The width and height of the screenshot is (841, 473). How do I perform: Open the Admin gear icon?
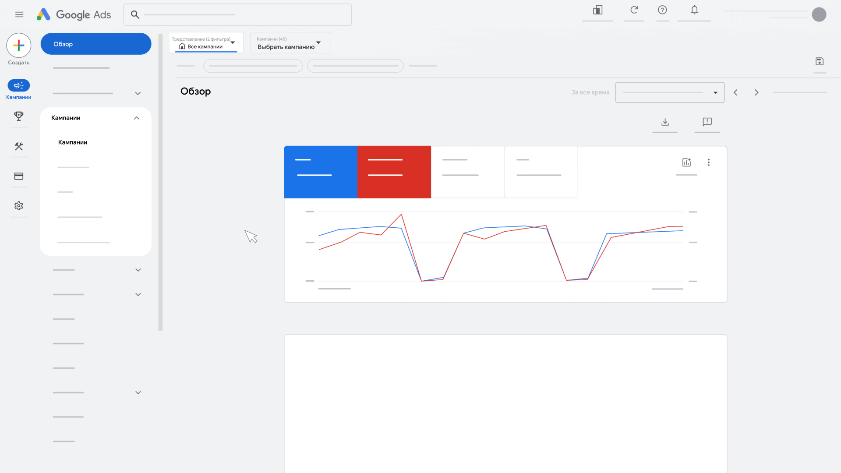click(19, 205)
